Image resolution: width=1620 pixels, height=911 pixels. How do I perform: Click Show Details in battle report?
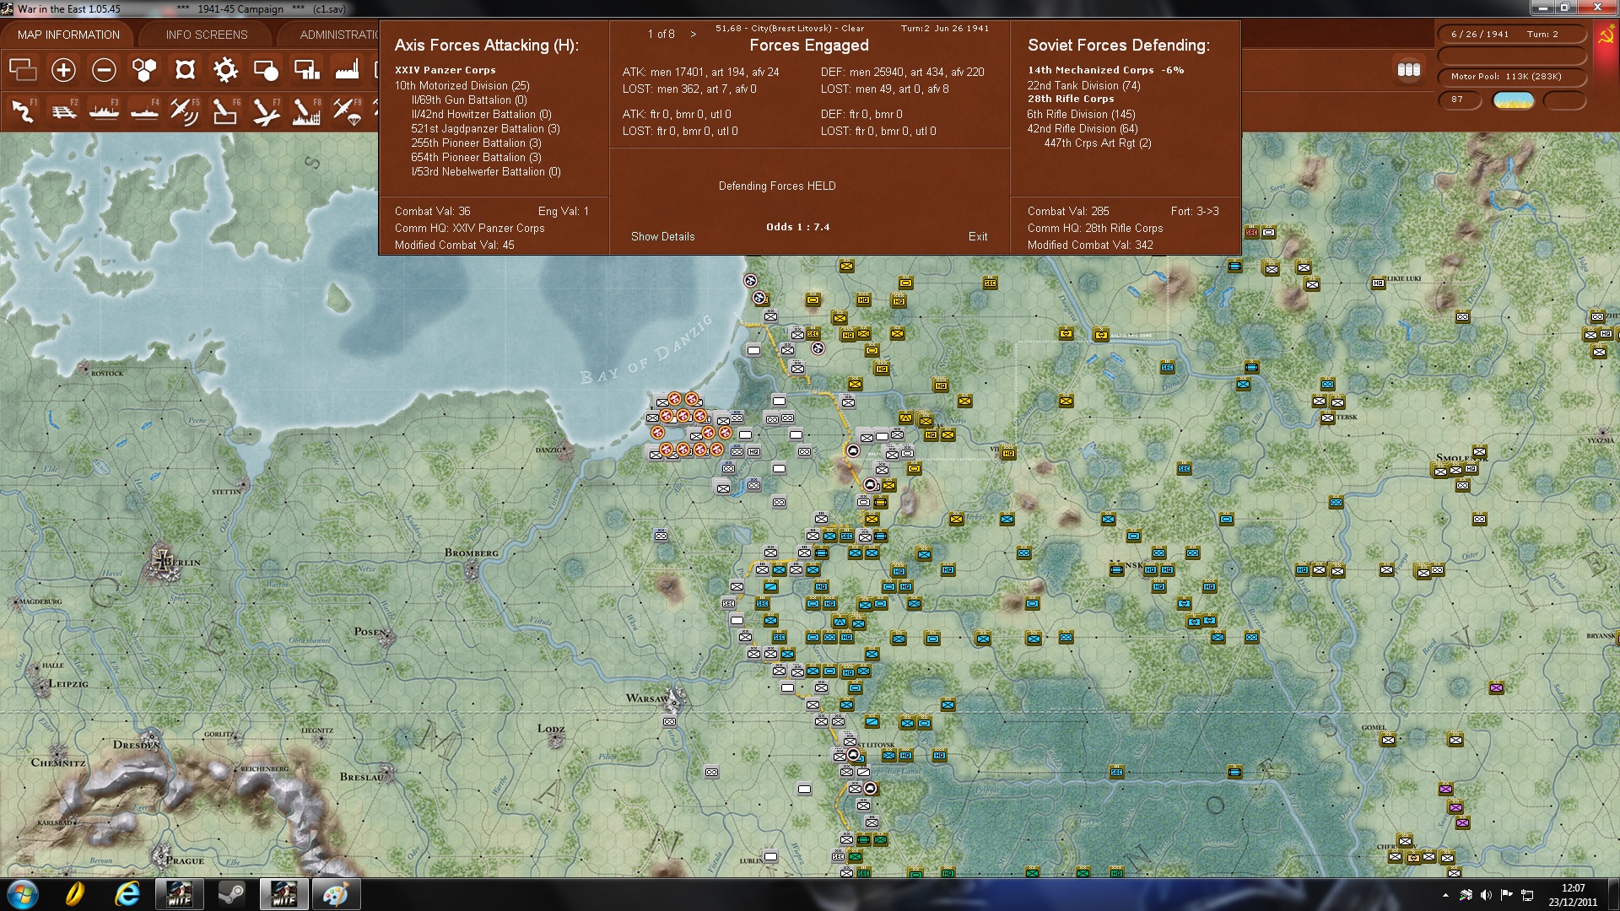click(x=663, y=236)
